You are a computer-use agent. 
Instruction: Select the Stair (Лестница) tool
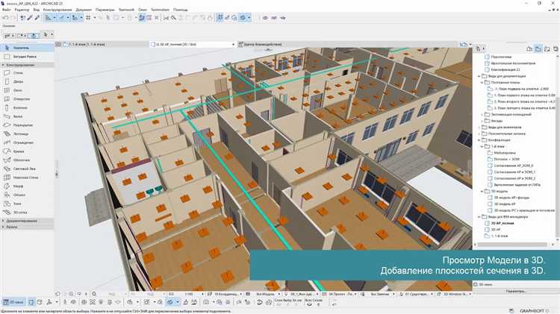27,134
